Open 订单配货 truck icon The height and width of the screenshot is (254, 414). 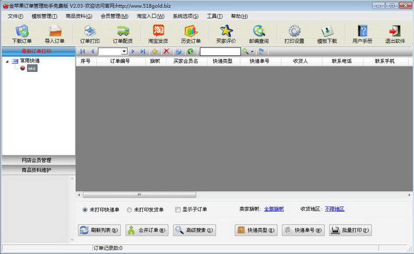coord(123,34)
